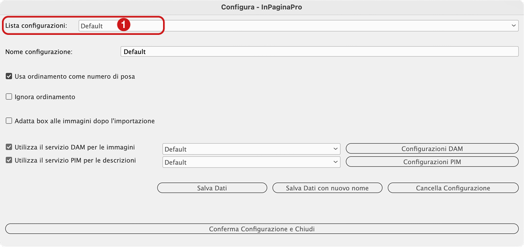Click the text 'Utilizza il servizio DAM per le immagini'
The image size is (524, 249).
click(x=75, y=147)
